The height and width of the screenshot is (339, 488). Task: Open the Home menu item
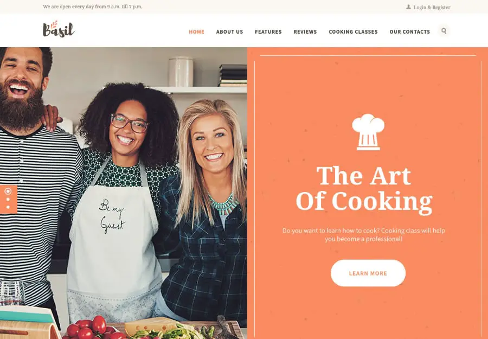click(196, 32)
